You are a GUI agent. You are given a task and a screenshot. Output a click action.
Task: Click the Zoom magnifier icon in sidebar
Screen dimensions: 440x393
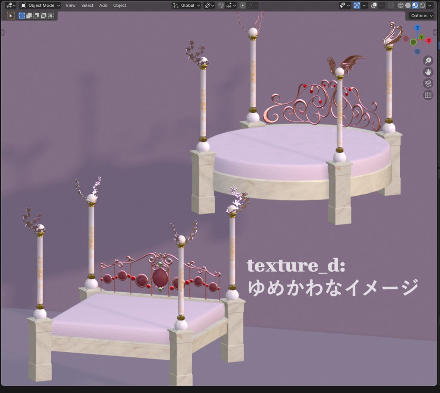[428, 61]
